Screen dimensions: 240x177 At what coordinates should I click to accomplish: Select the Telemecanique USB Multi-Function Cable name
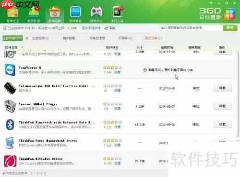click(54, 86)
